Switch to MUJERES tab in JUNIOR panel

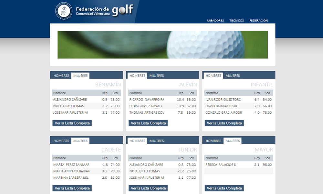156,141
